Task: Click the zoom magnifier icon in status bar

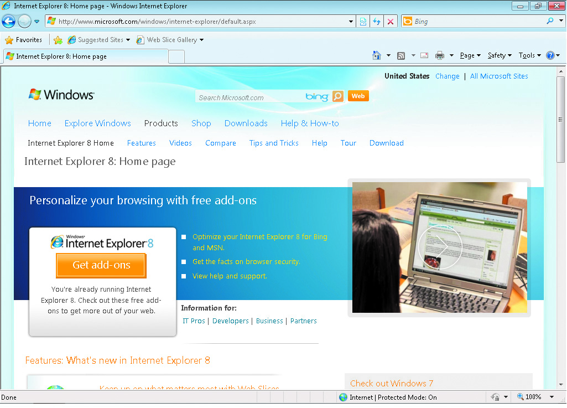Action: click(x=521, y=397)
